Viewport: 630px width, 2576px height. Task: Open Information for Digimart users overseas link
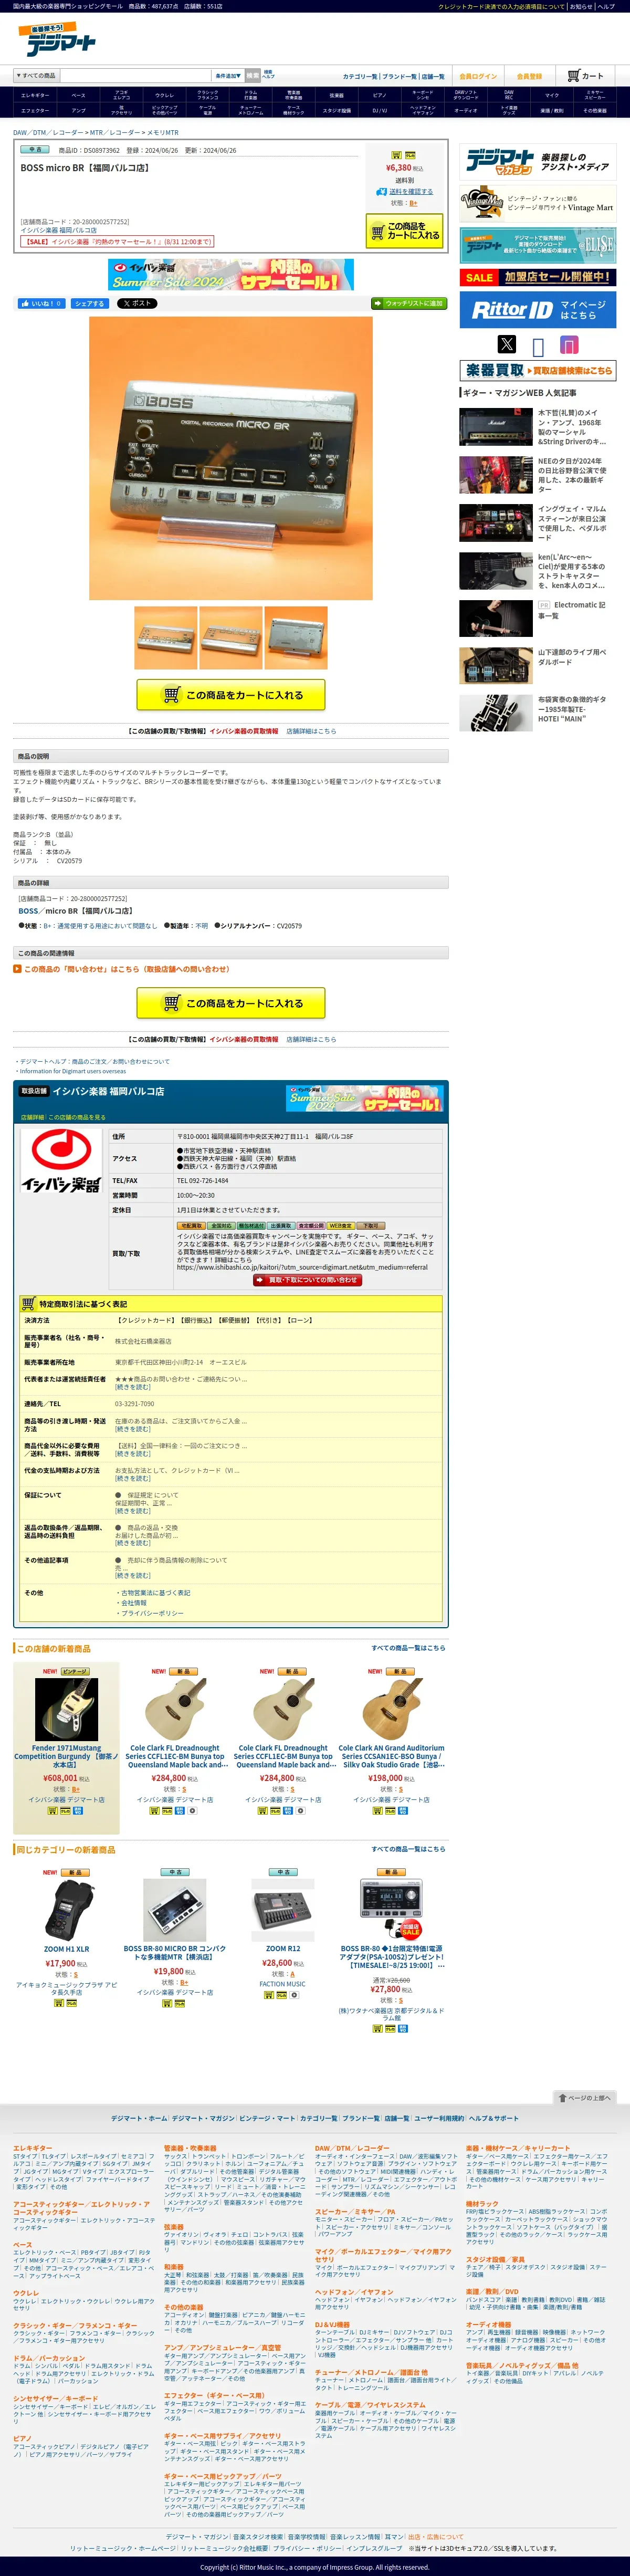pos(73,1071)
